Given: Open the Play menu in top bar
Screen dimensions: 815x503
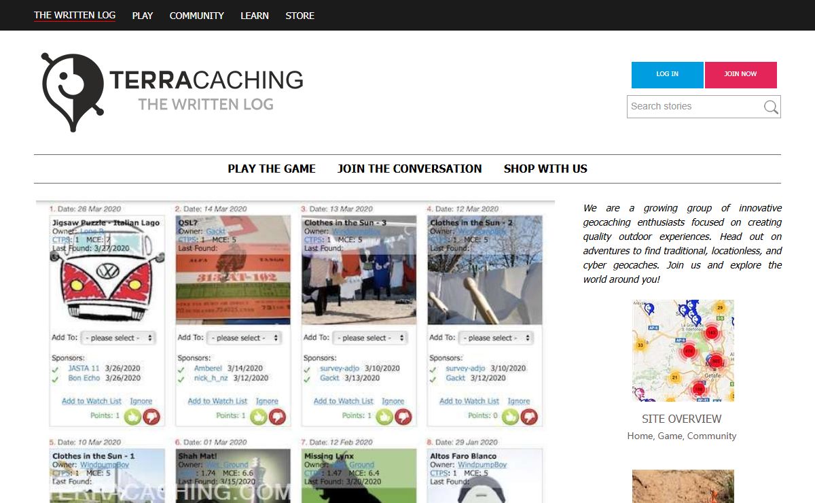Looking at the screenshot, I should tap(143, 16).
